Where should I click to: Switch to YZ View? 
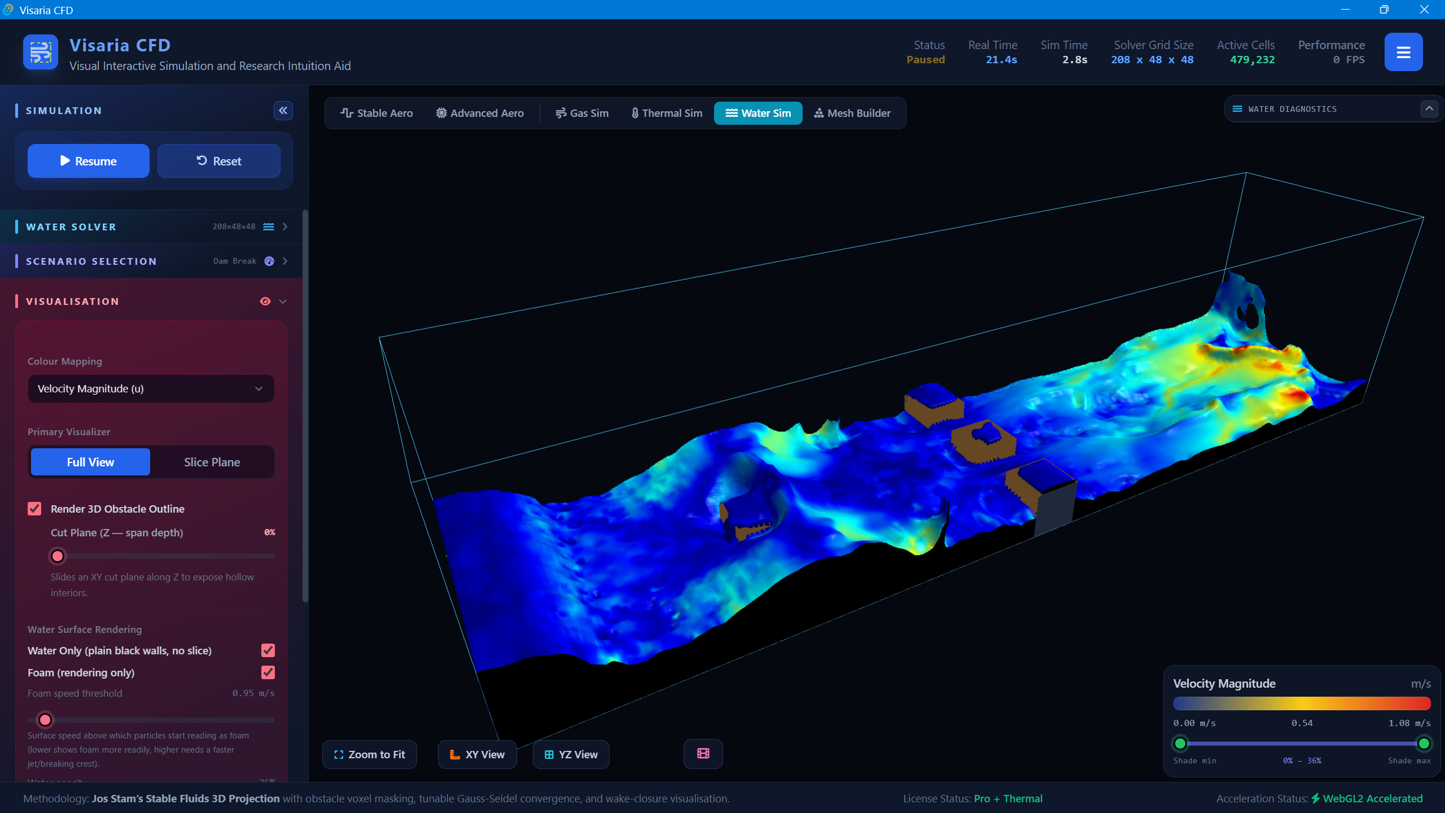click(x=571, y=754)
